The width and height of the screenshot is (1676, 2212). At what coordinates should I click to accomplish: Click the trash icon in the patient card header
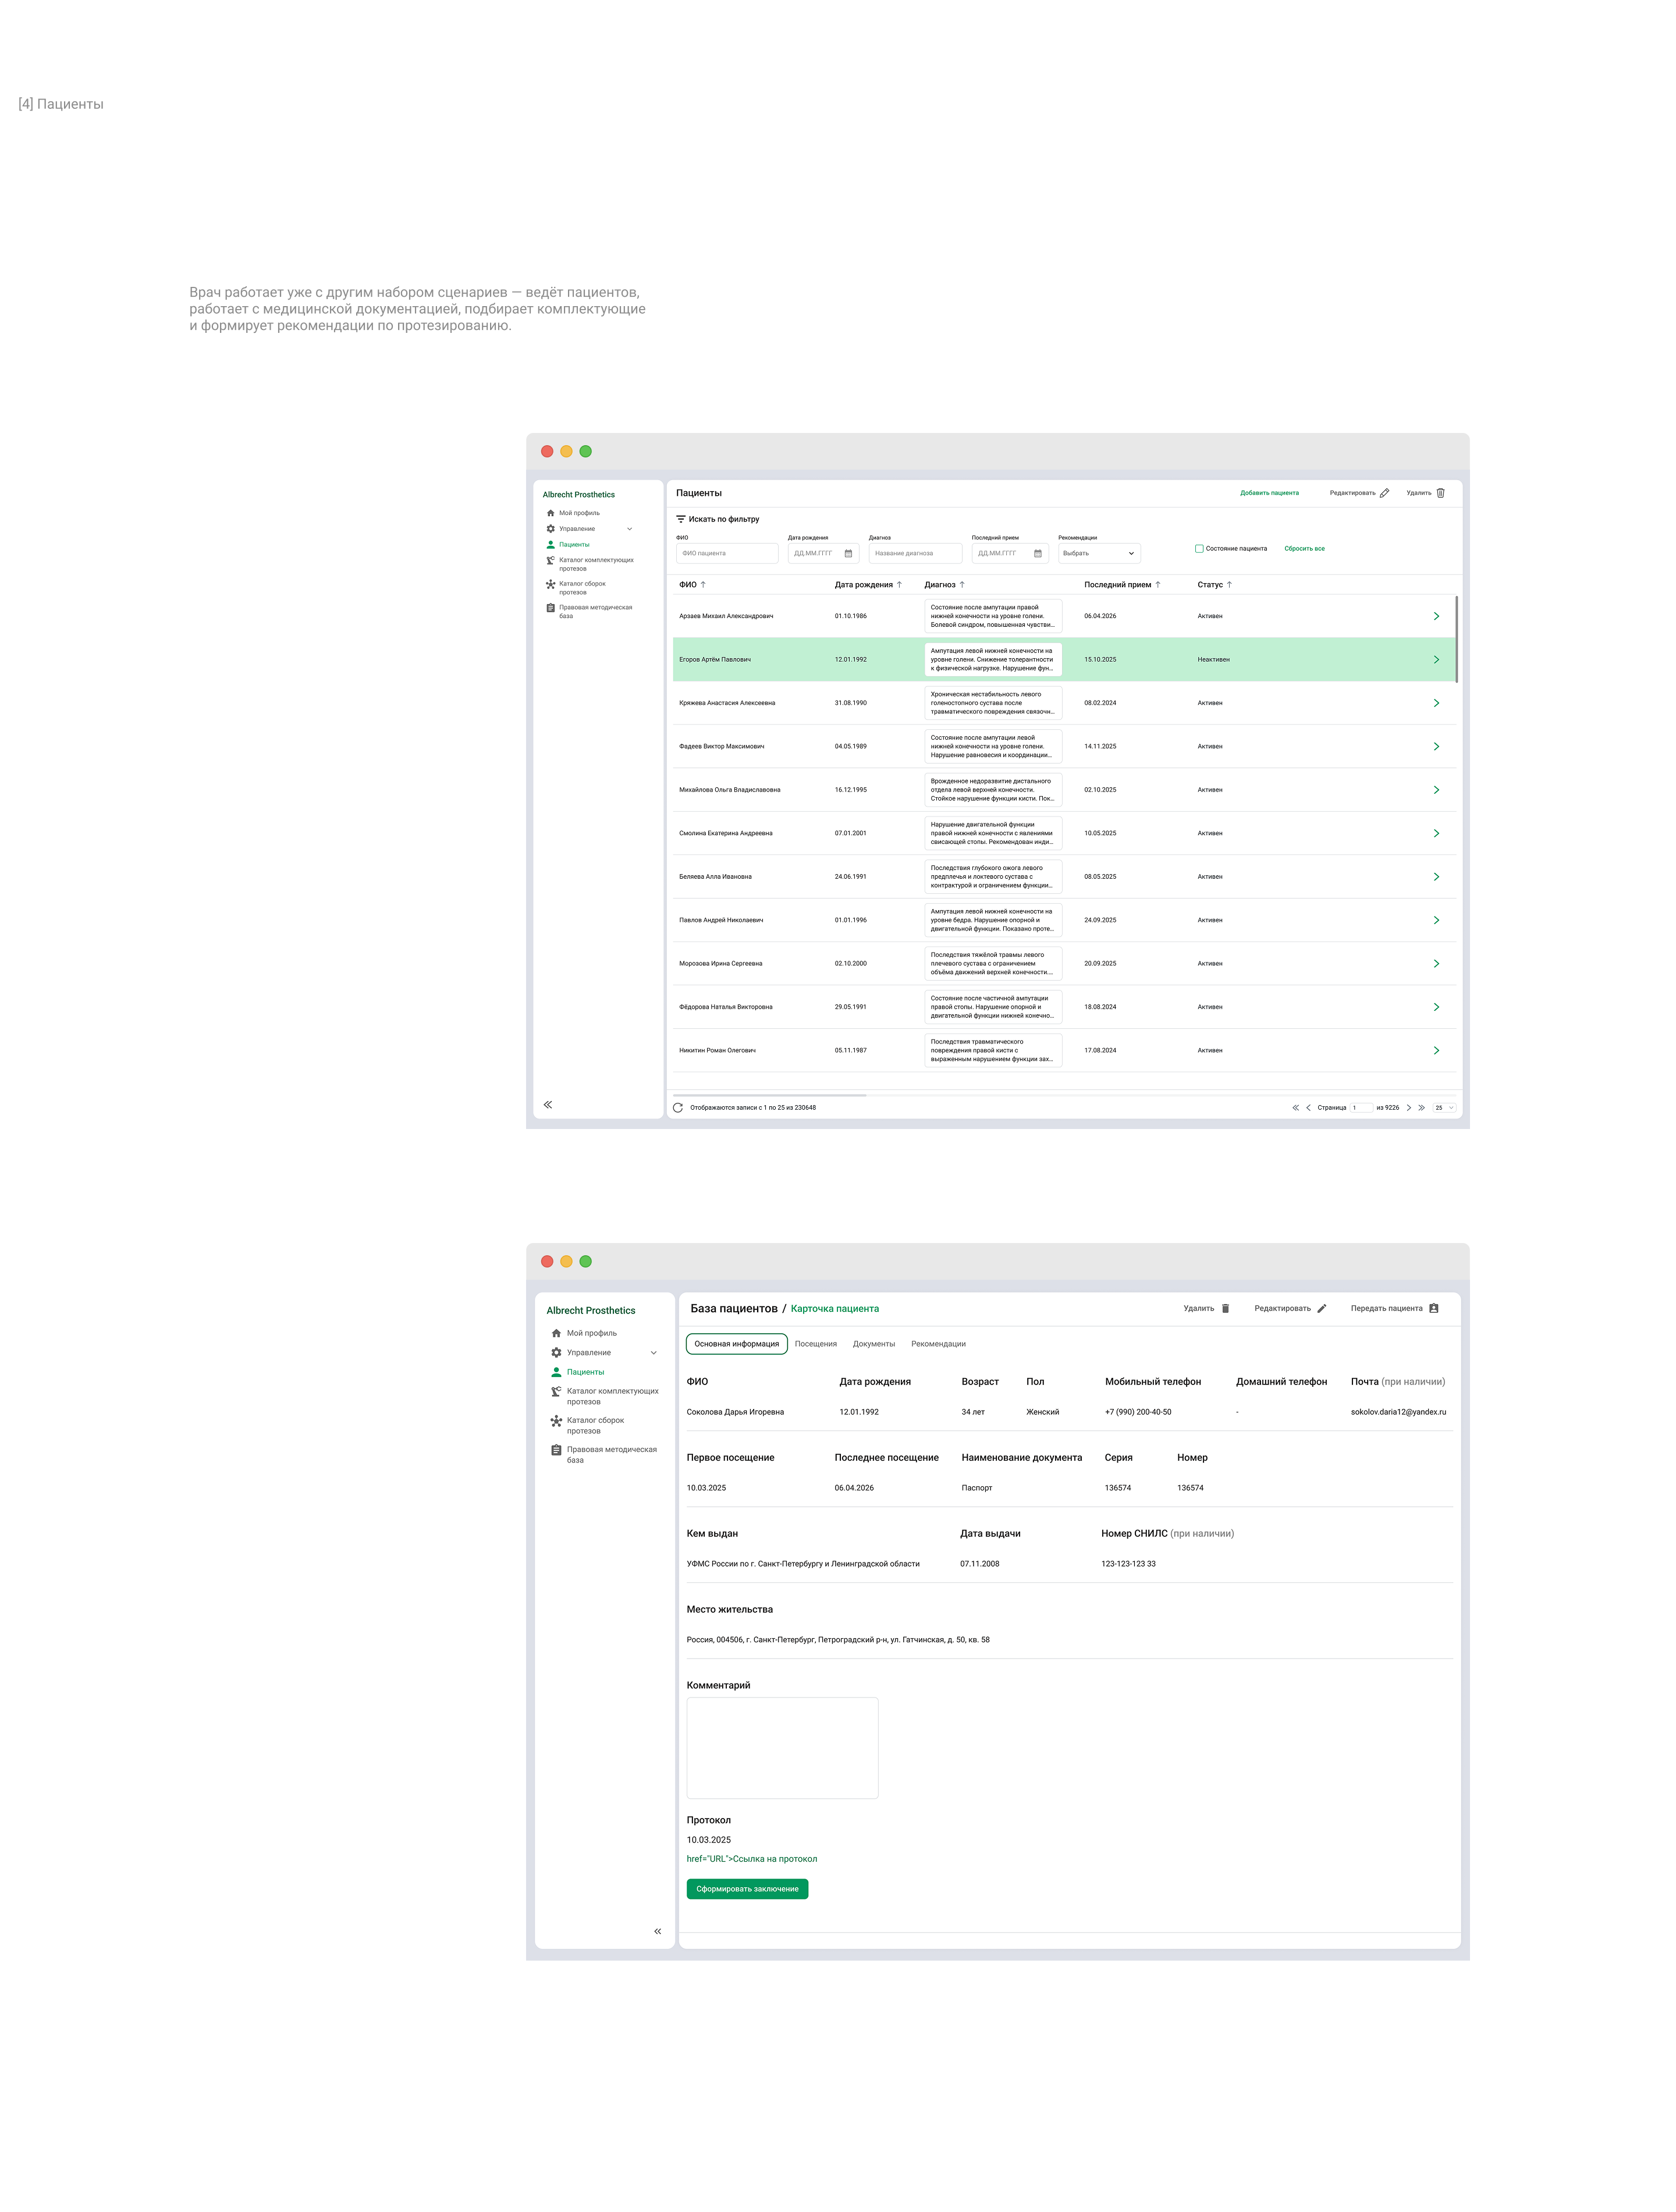coord(1225,1308)
